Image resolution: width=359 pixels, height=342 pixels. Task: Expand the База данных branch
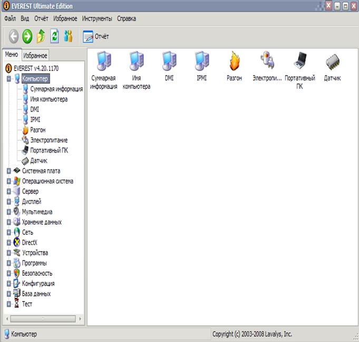(9, 294)
